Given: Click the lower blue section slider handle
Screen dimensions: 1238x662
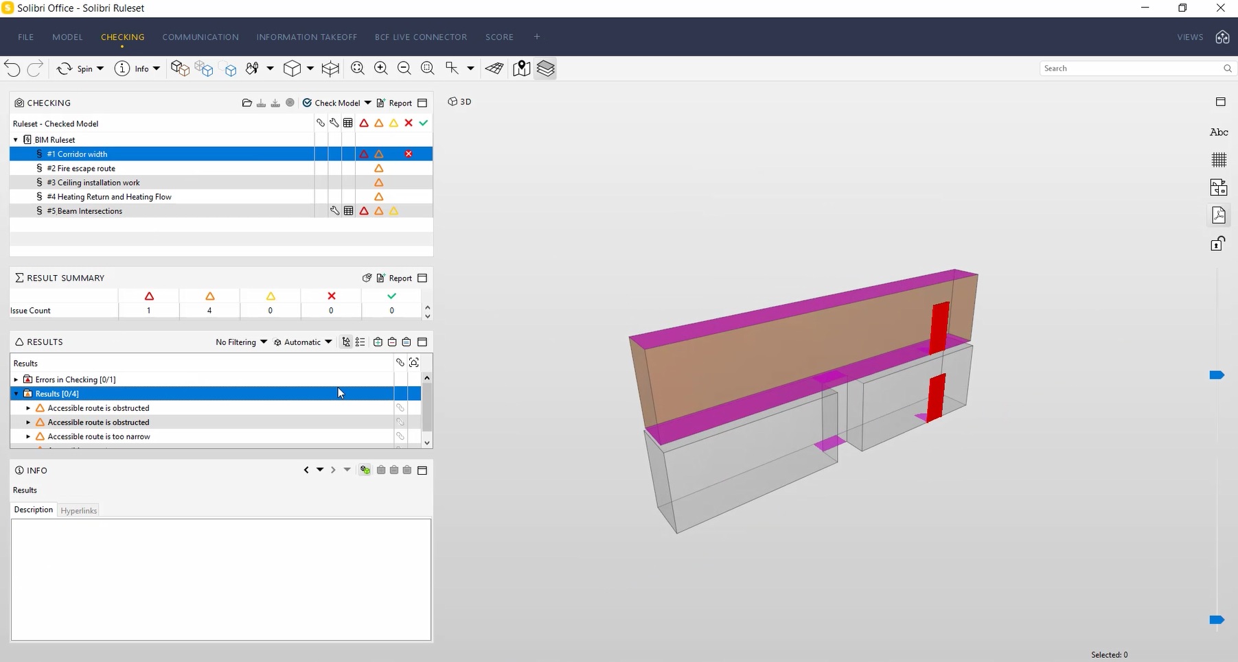Looking at the screenshot, I should click(x=1217, y=620).
